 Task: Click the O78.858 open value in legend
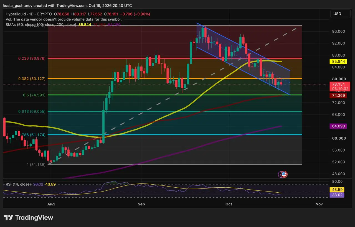61,14
